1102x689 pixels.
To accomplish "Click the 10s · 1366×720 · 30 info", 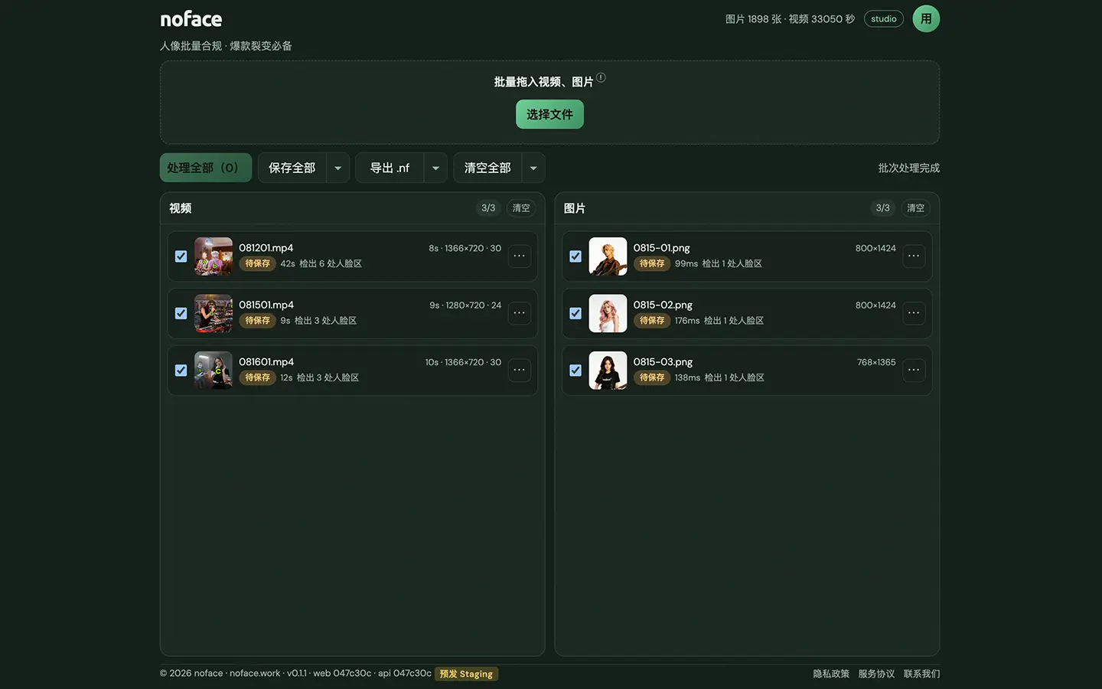I will 463,362.
